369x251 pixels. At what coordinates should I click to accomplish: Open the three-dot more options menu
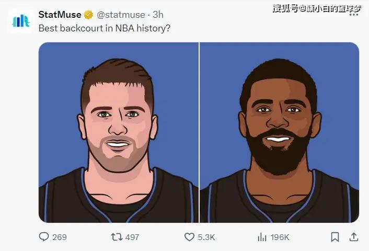pos(354,15)
